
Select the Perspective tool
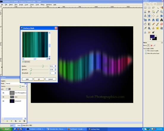coord(153,20)
